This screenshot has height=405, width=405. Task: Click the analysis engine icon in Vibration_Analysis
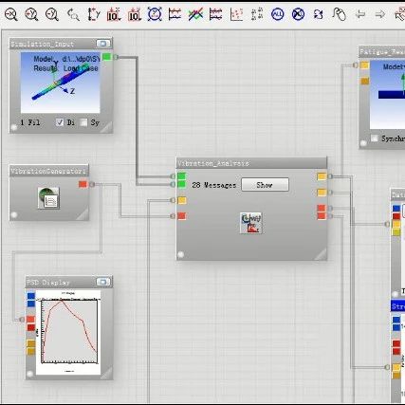coord(251,223)
